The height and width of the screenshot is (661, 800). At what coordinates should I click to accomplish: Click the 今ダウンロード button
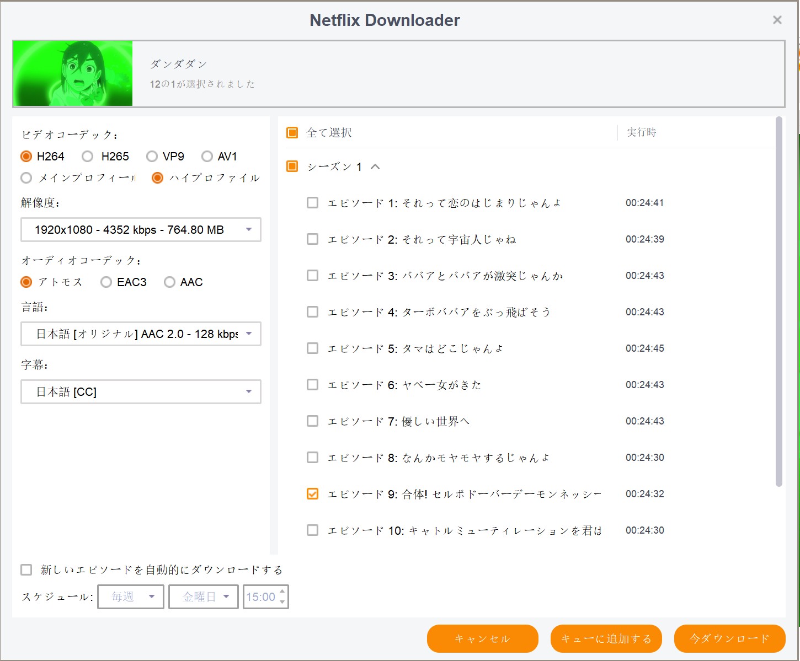pos(730,639)
